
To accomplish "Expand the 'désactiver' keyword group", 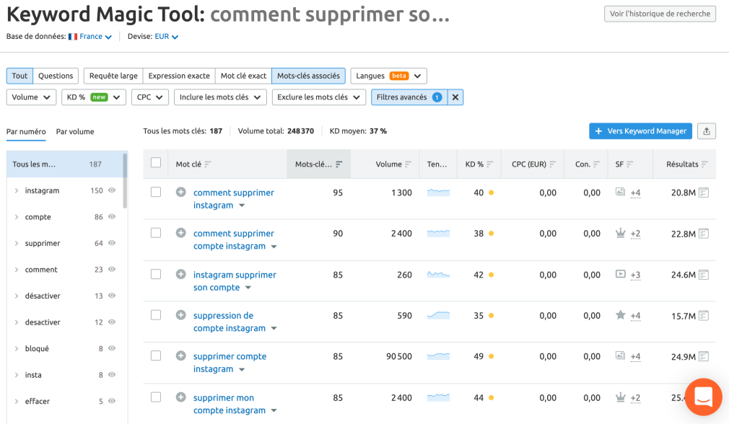I will tap(17, 296).
